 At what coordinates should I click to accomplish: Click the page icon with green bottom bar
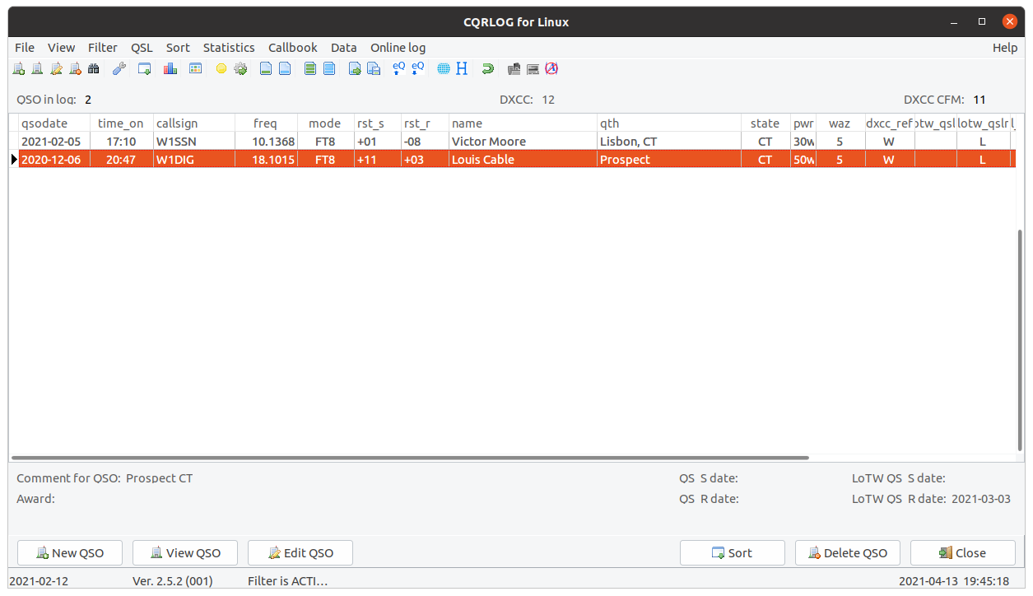point(266,69)
